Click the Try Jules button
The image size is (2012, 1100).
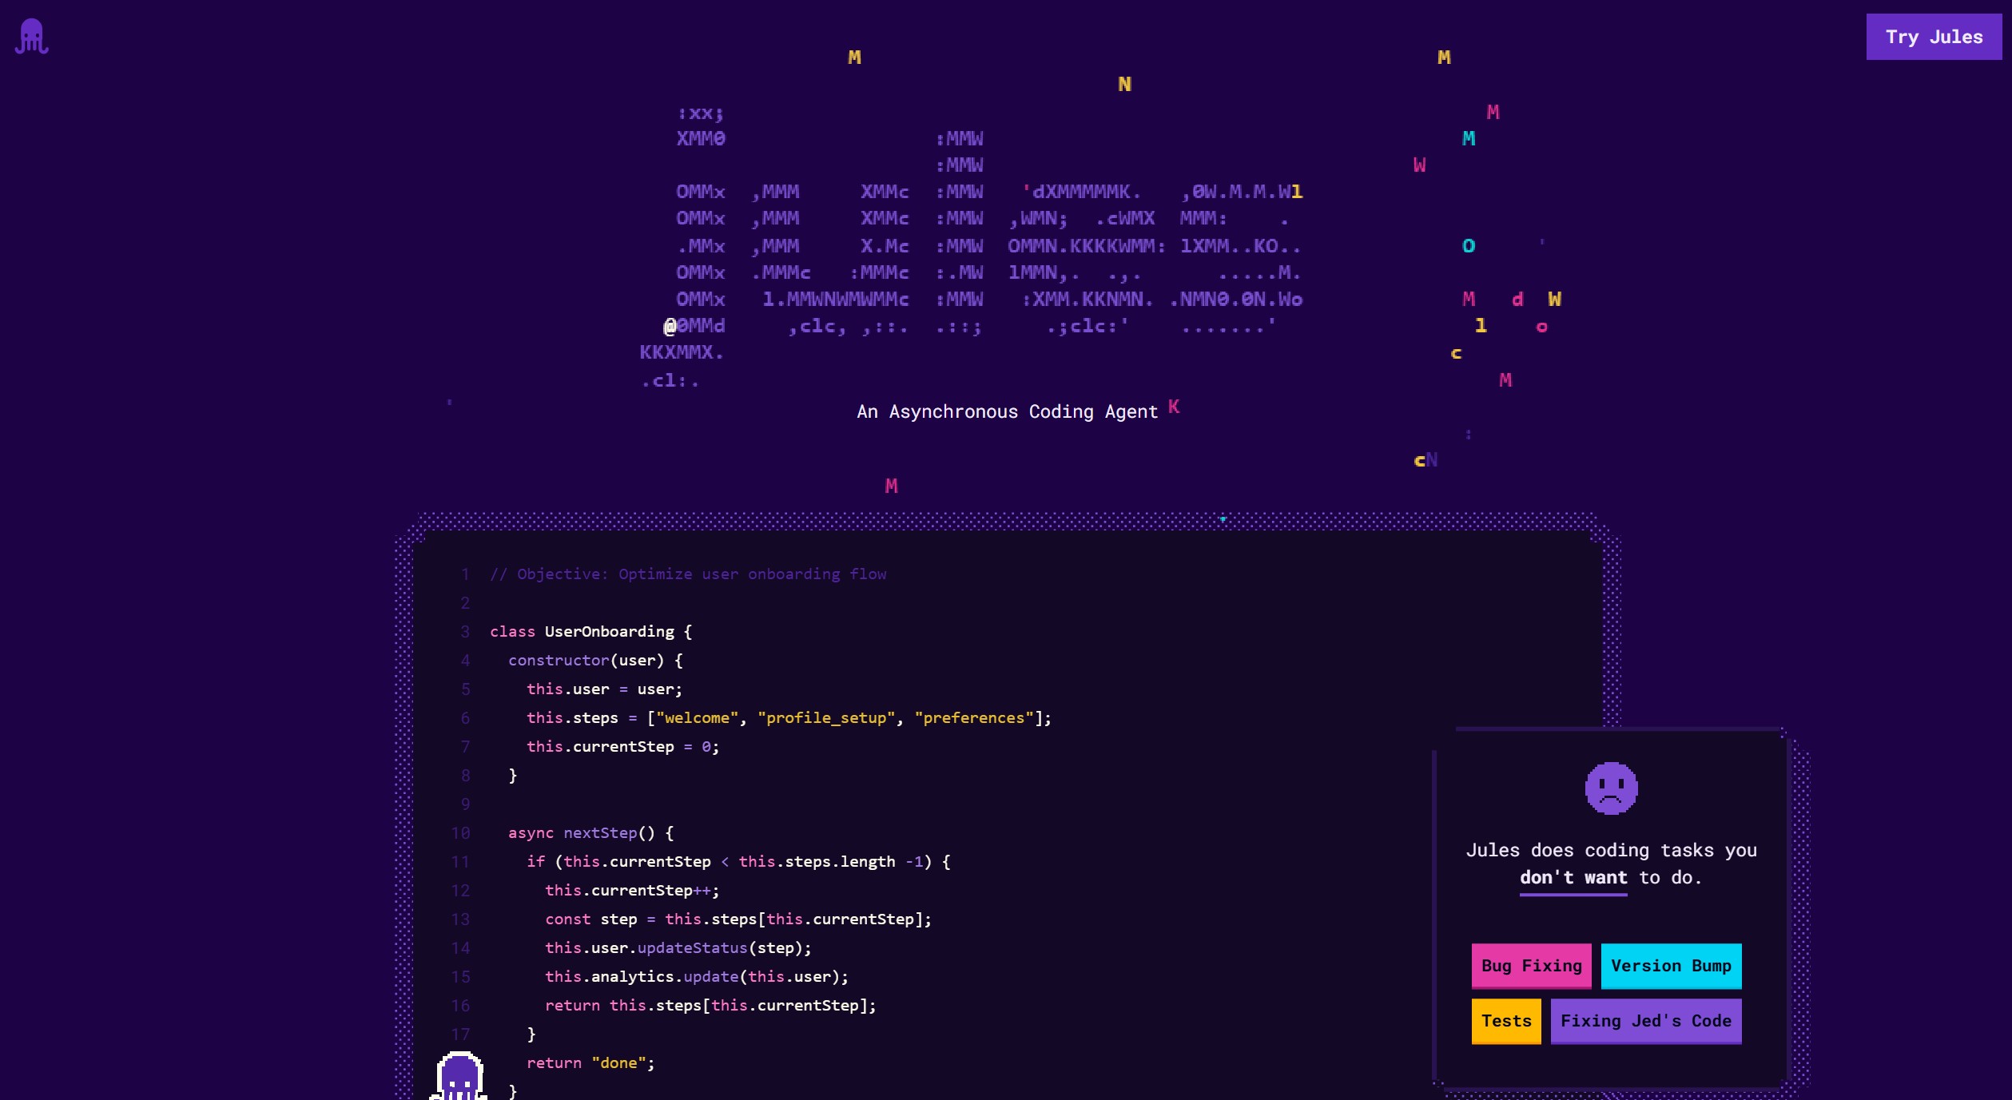(x=1933, y=37)
